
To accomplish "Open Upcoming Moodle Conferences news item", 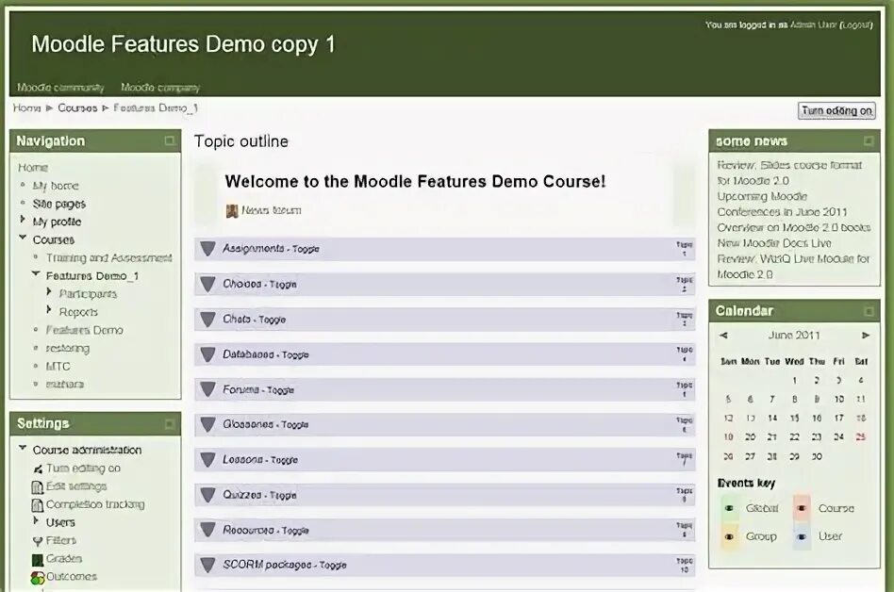I will click(783, 204).
